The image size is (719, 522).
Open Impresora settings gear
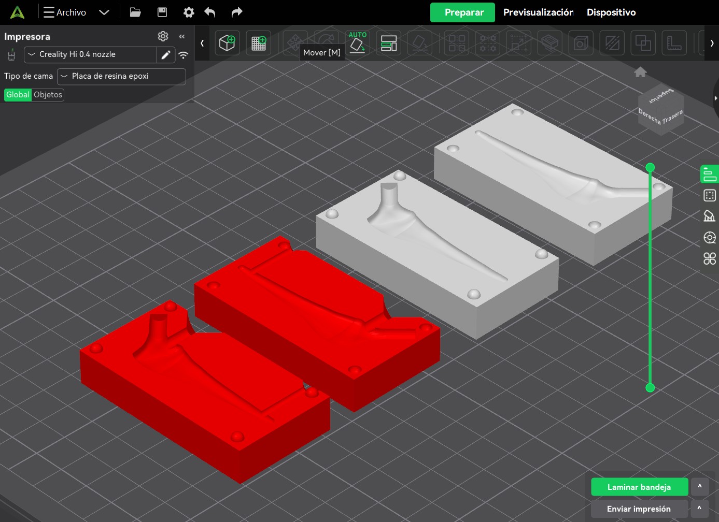[163, 36]
